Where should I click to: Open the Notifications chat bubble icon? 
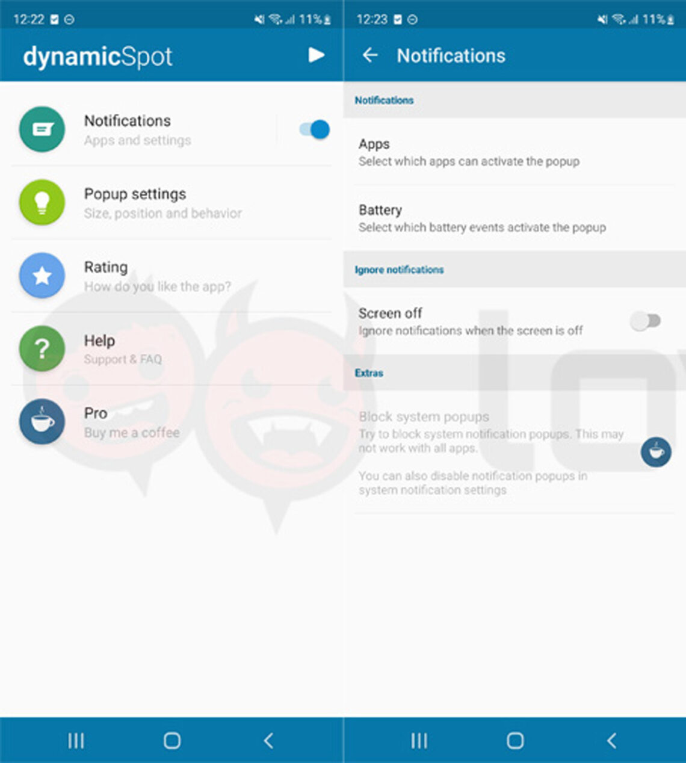(x=41, y=129)
